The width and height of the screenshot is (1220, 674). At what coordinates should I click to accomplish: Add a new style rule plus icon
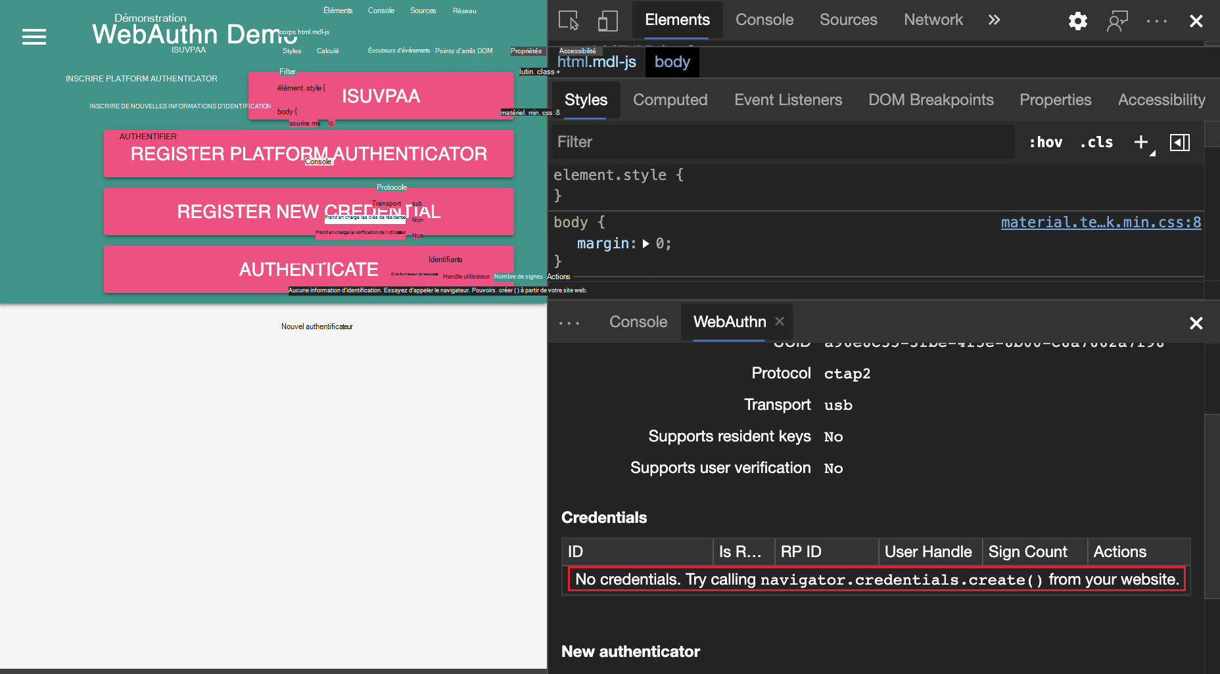(1142, 142)
